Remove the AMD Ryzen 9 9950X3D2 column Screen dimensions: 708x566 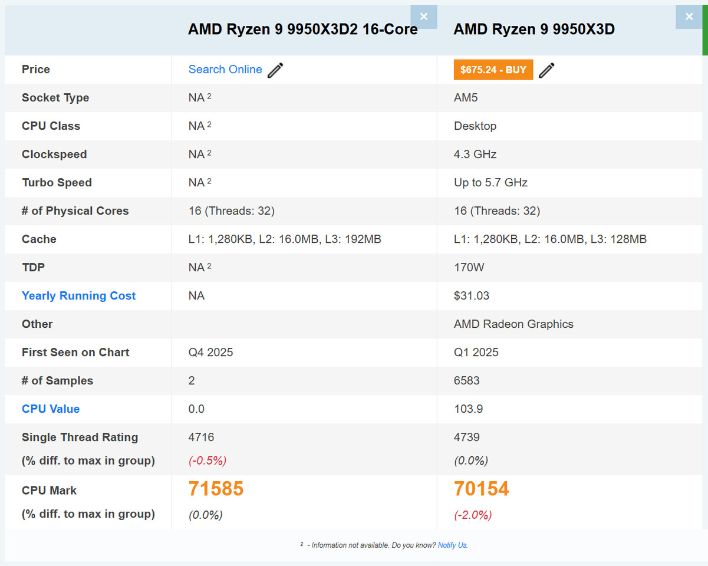click(x=424, y=17)
